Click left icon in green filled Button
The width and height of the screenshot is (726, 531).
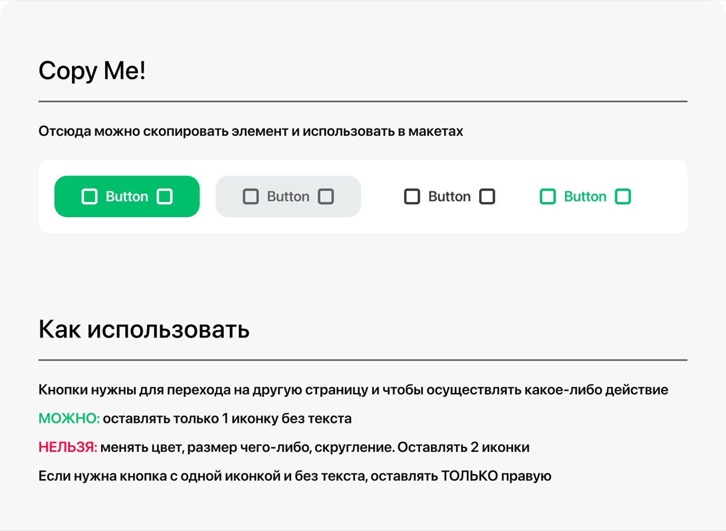click(90, 197)
